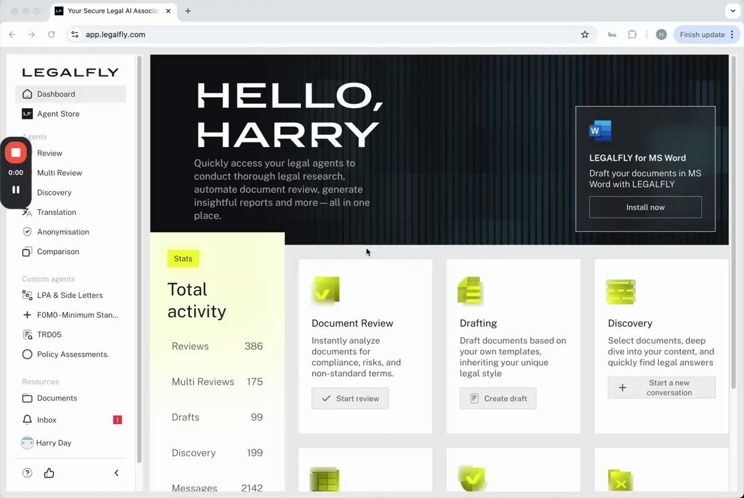Click the Discovery card icon
This screenshot has height=498, width=744.
tap(621, 292)
